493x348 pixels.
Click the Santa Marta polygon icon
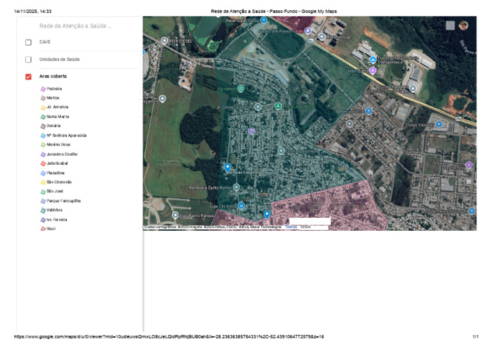coord(43,117)
